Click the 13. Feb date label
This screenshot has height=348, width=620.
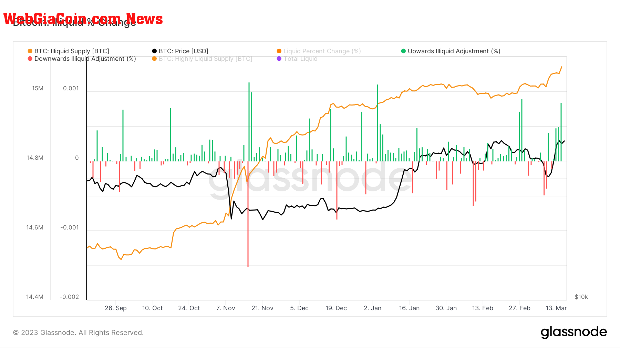point(483,308)
